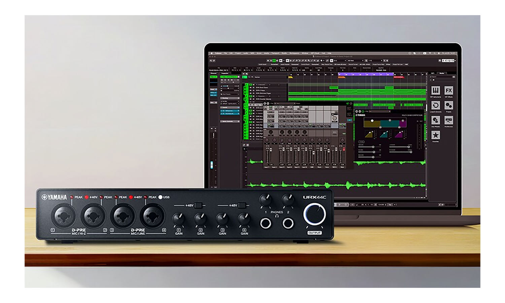Select the SYN Counter Melody track name

(x=263, y=99)
